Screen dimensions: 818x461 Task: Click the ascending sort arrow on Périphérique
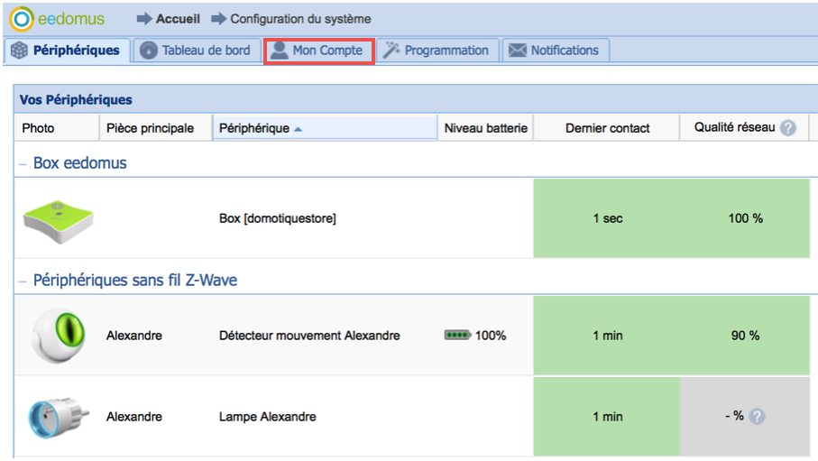click(x=299, y=129)
